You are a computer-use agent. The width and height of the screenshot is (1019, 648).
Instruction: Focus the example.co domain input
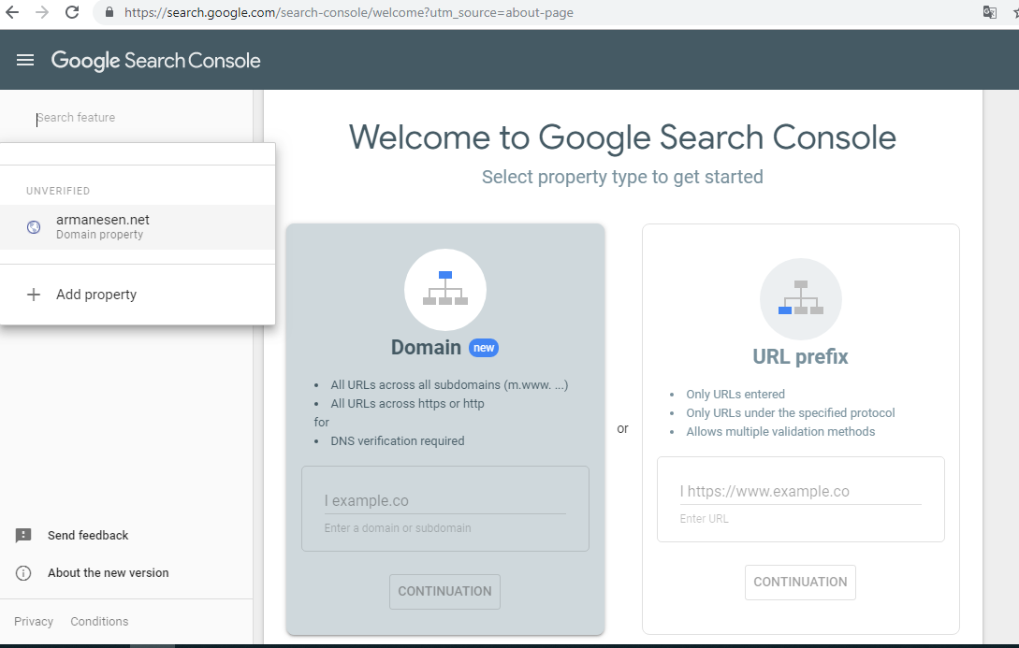[x=445, y=500]
